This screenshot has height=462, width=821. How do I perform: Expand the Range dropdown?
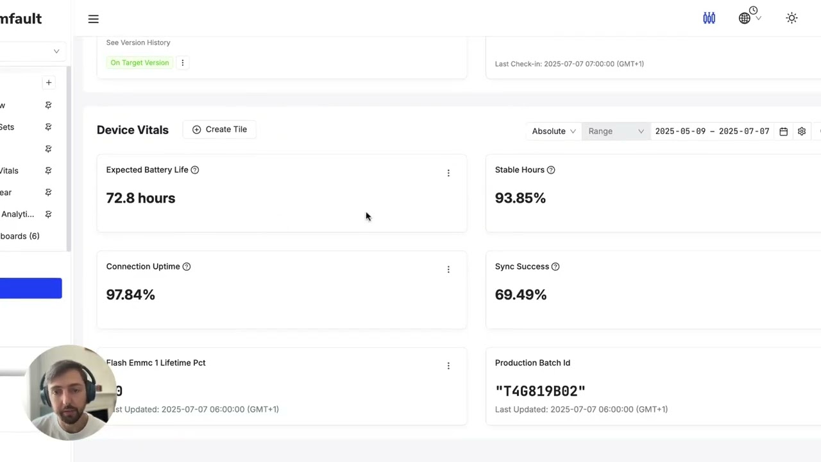pos(616,132)
